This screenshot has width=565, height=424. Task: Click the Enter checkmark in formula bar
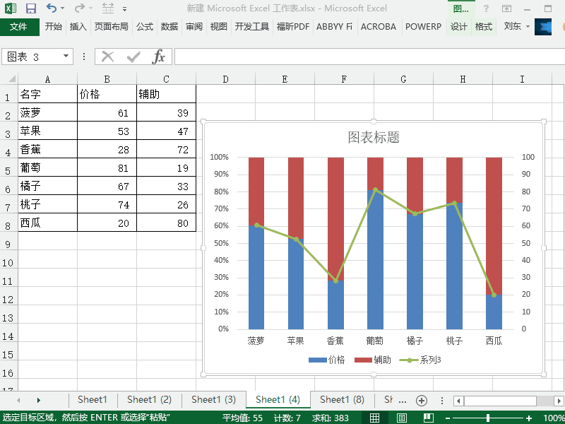tap(133, 57)
